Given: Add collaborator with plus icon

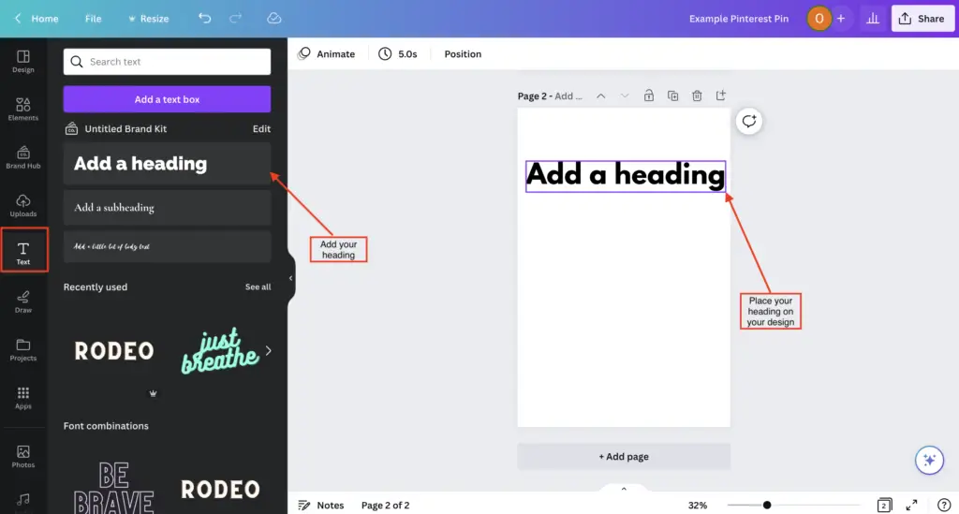Looking at the screenshot, I should pyautogui.click(x=841, y=19).
